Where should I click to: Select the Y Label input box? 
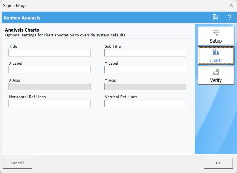point(145,70)
